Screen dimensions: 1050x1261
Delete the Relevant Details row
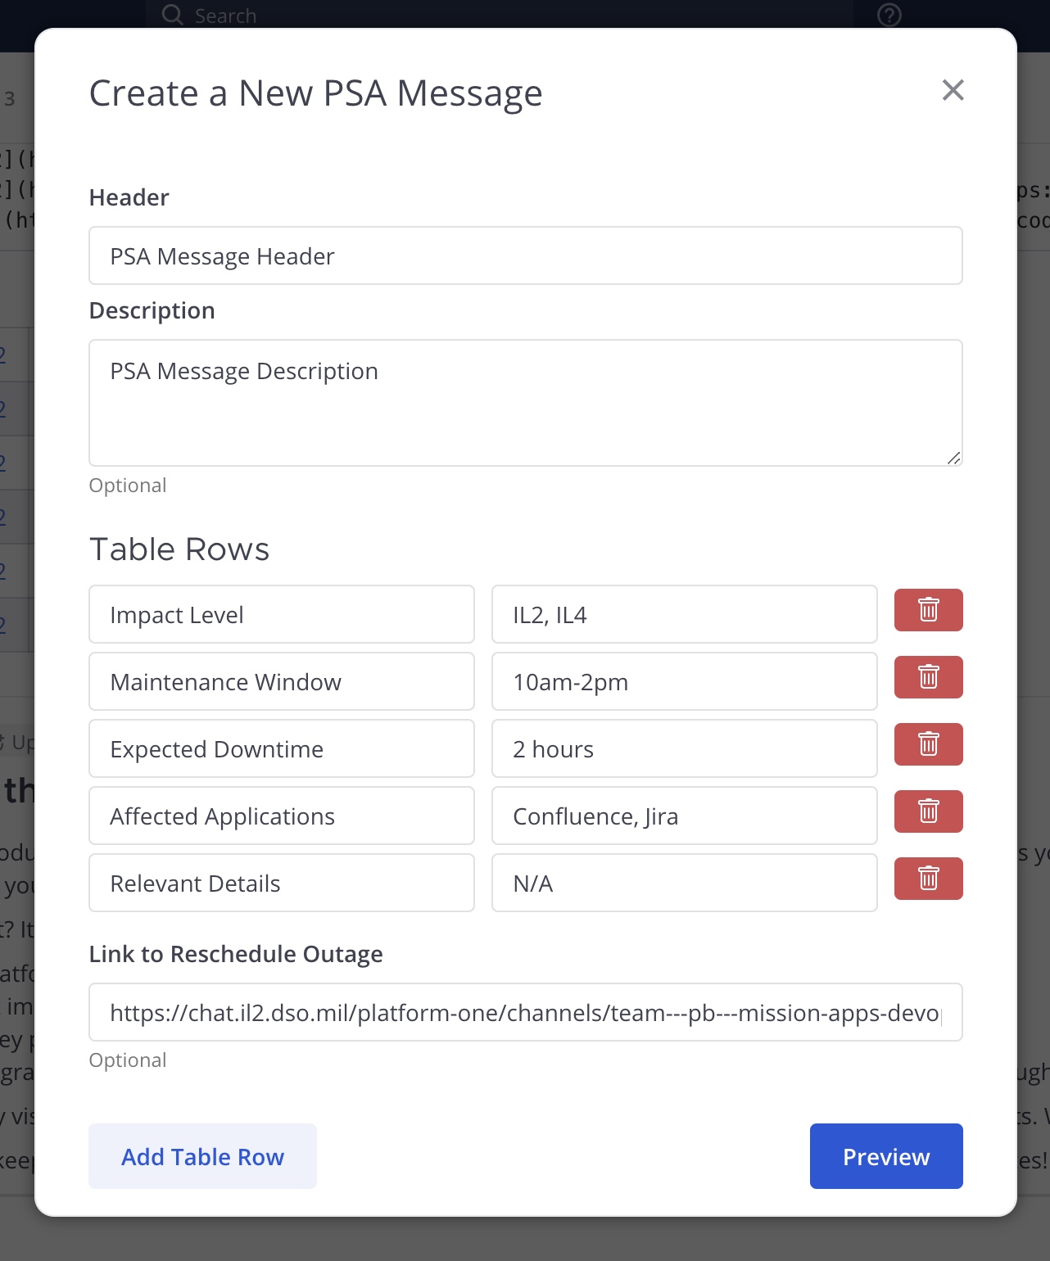click(928, 879)
